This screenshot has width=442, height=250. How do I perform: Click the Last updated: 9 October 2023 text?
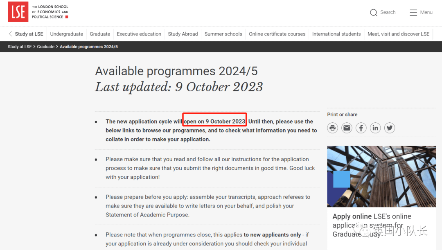[179, 87]
